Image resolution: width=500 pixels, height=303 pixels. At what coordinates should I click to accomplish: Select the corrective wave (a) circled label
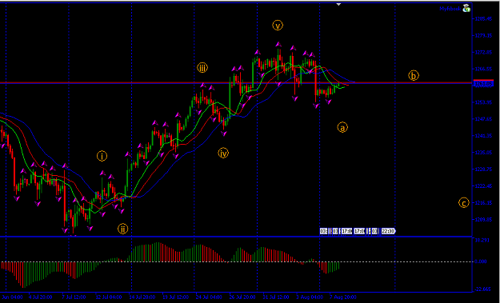pos(342,127)
